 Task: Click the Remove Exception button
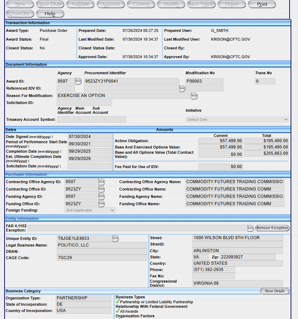(x=272, y=228)
